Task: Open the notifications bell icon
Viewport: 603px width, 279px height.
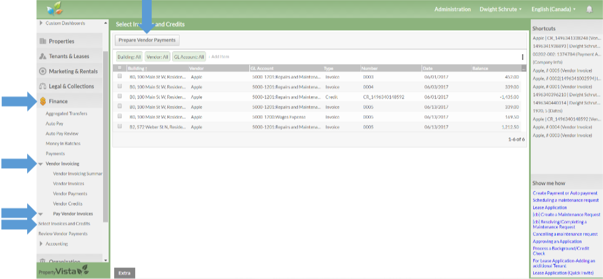Action: (589, 9)
